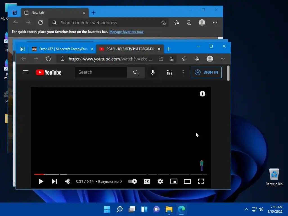Close New tab in back Edge window

pyautogui.click(x=84, y=13)
